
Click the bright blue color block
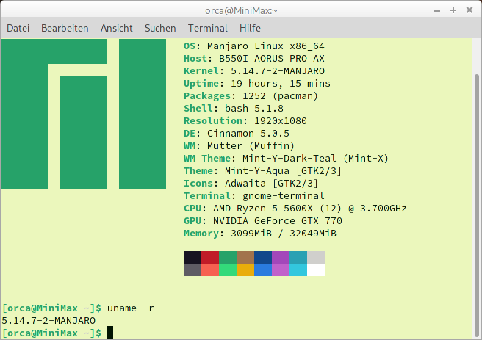click(x=263, y=270)
